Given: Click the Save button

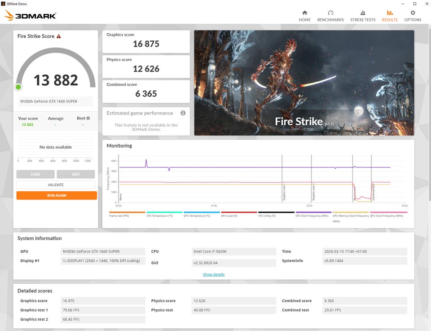Looking at the screenshot, I should coord(76,174).
